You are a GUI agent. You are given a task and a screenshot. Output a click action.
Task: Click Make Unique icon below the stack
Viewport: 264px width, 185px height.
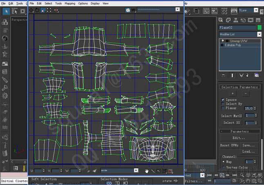coord(241,75)
